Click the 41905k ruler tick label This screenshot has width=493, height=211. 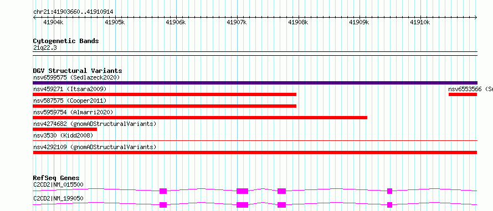click(x=115, y=22)
